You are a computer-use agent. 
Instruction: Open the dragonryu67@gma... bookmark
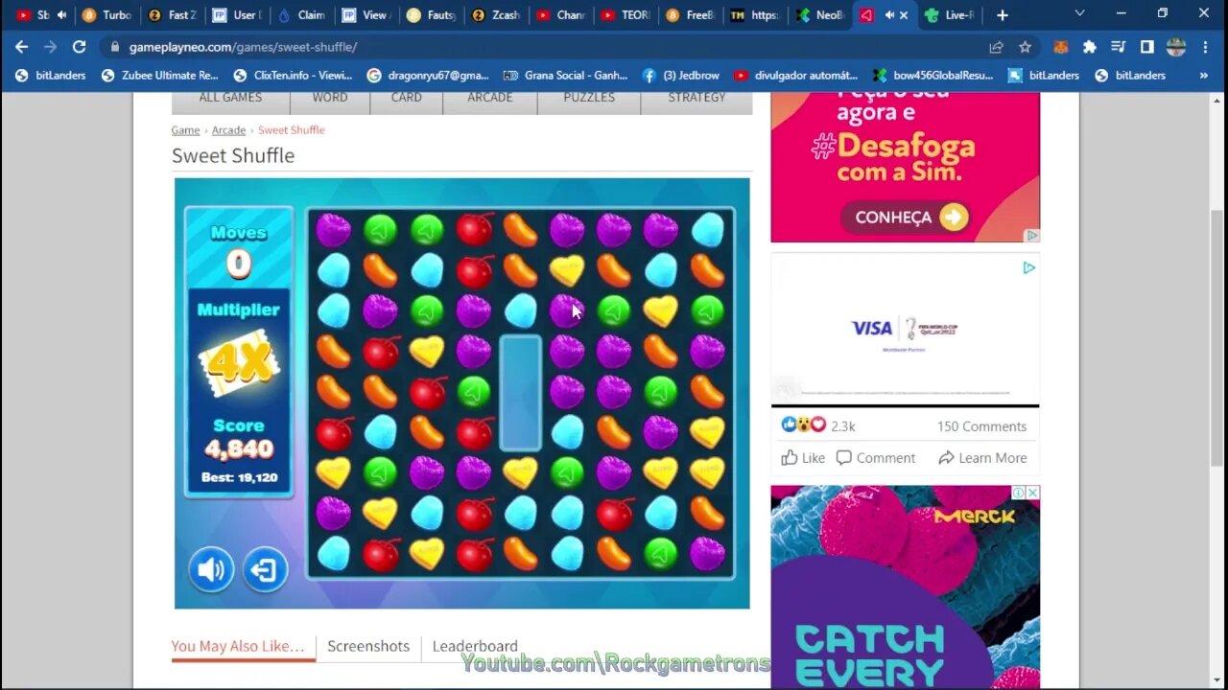tap(428, 75)
